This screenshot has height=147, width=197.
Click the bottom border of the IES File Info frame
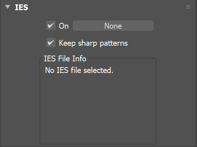[98, 144]
